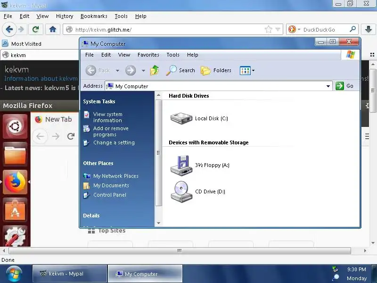Click task pane scrollbar up arrow
Image resolution: width=377 pixels, height=283 pixels.
[x=158, y=95]
